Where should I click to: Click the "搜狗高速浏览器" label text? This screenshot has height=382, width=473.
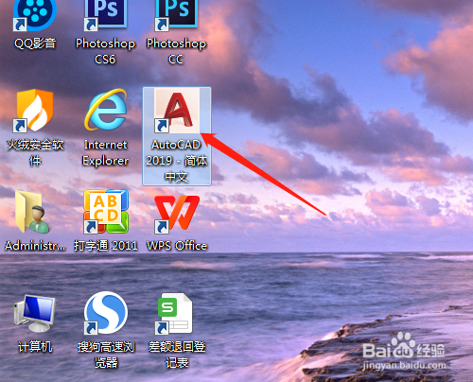pyautogui.click(x=106, y=355)
